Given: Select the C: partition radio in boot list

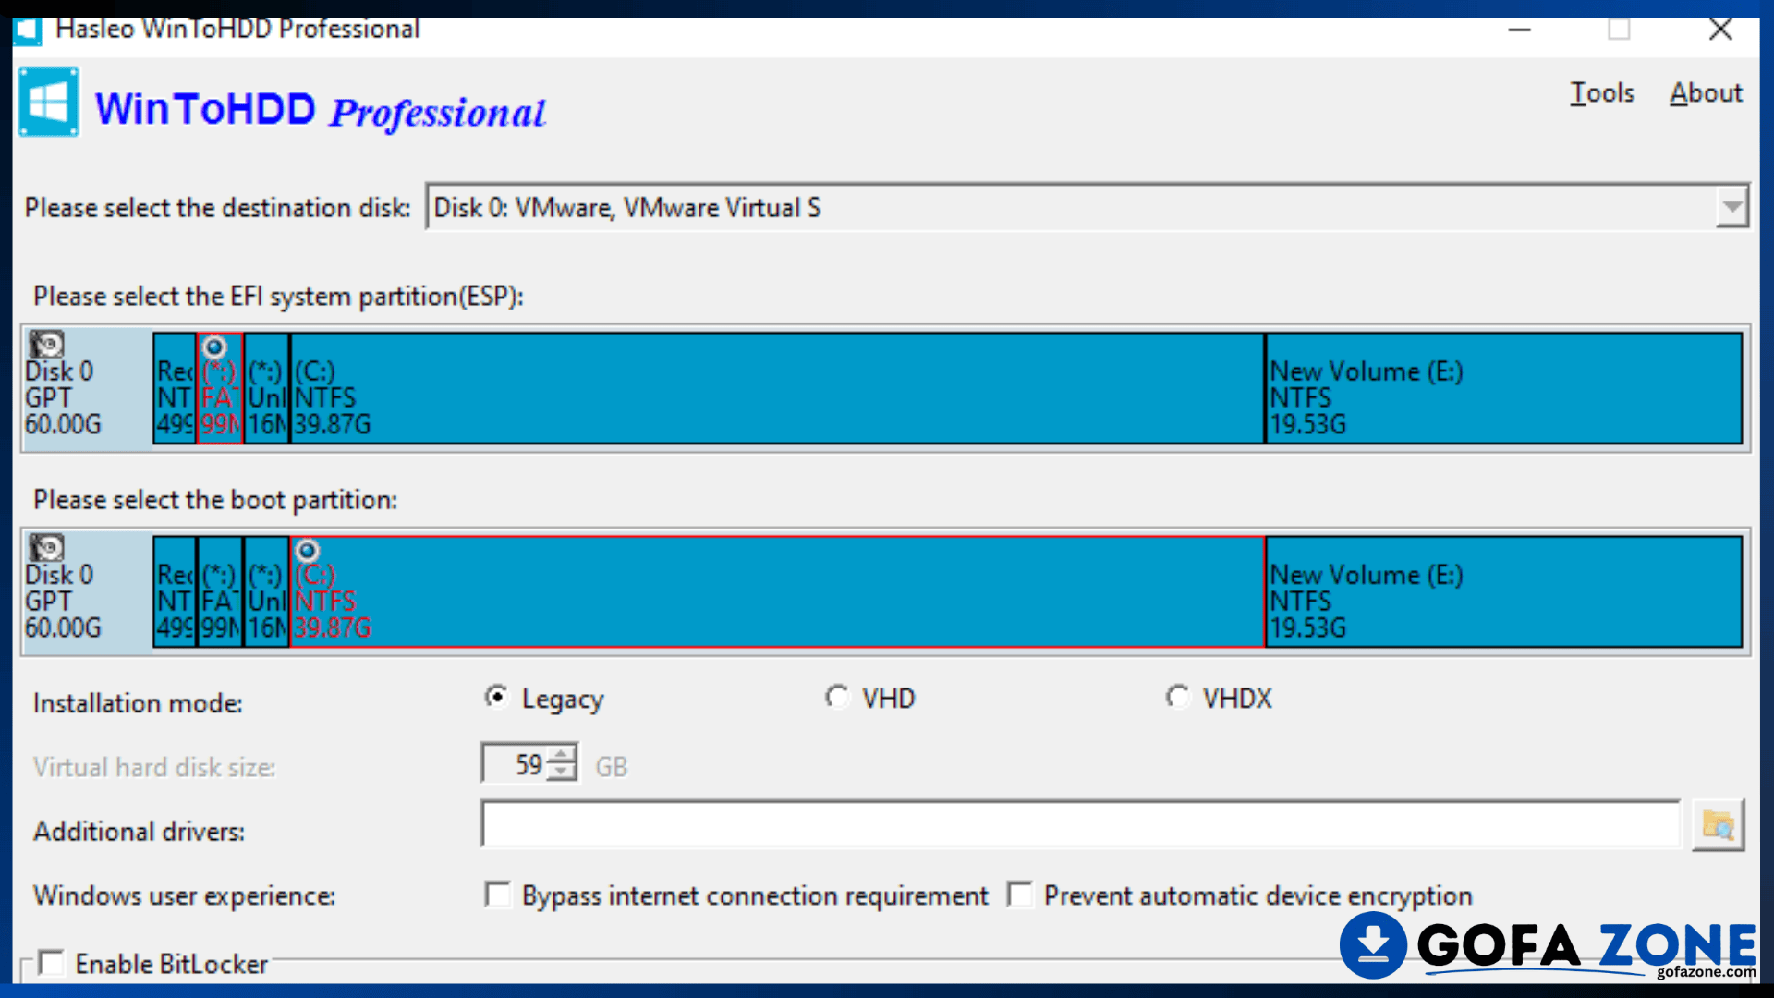Looking at the screenshot, I should (x=307, y=551).
